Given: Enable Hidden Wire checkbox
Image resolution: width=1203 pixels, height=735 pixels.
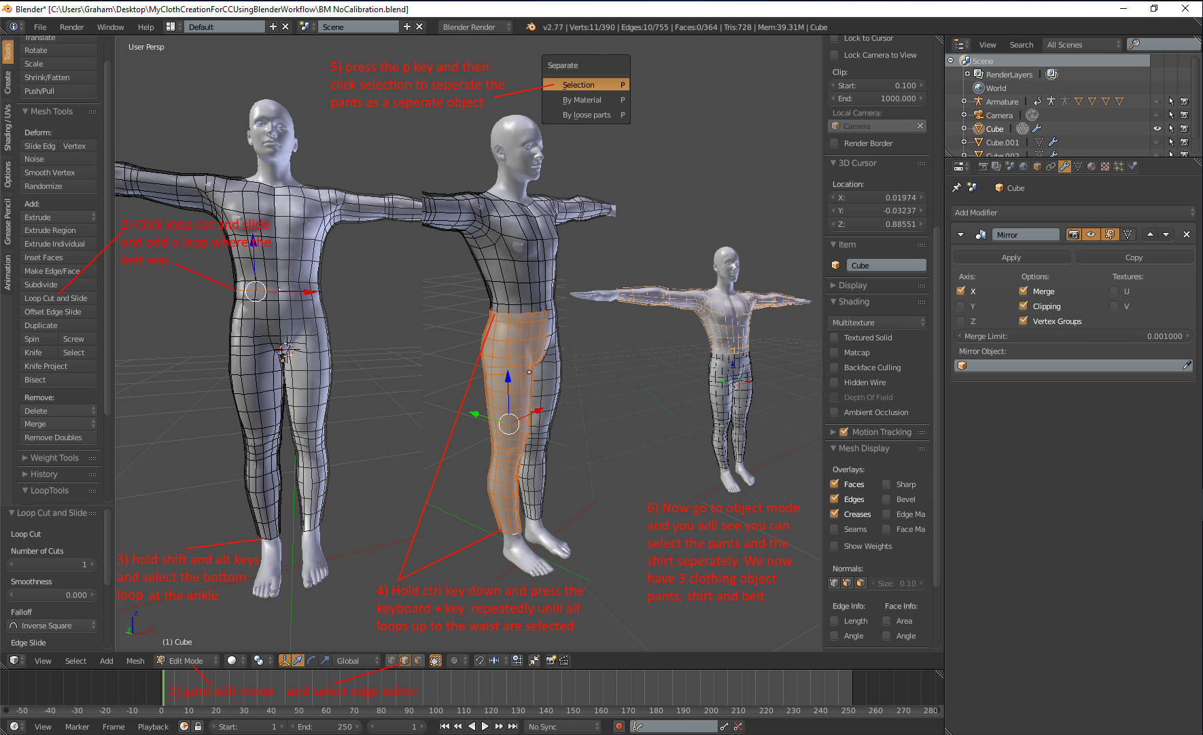Looking at the screenshot, I should pyautogui.click(x=835, y=382).
